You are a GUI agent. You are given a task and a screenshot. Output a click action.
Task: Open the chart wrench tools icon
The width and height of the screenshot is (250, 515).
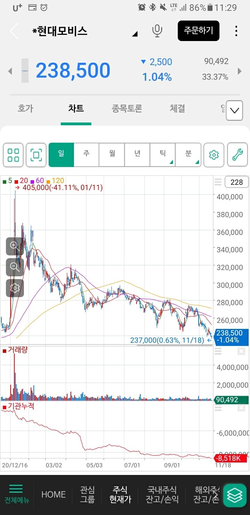(237, 155)
